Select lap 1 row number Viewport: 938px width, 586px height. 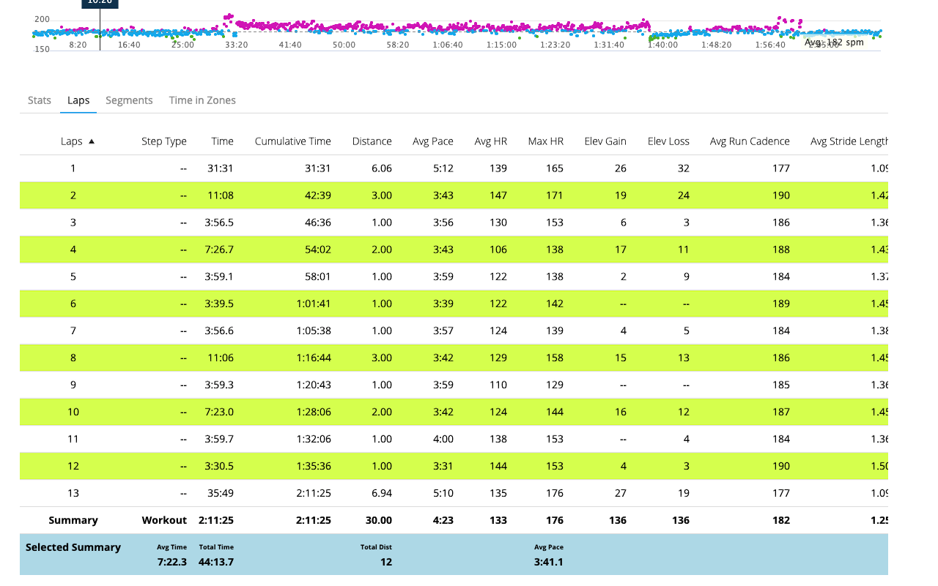(73, 168)
